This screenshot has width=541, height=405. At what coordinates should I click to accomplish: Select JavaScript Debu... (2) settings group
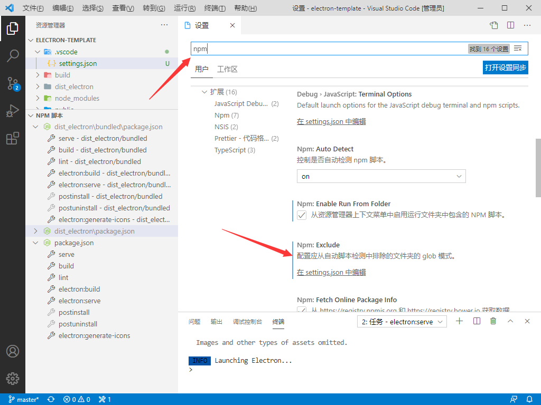pos(247,104)
